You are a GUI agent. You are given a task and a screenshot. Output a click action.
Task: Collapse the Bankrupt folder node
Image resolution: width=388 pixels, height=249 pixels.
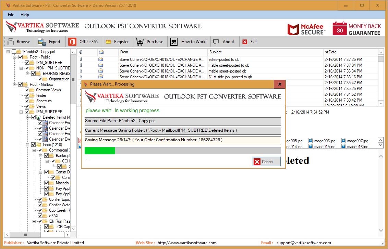40,156
